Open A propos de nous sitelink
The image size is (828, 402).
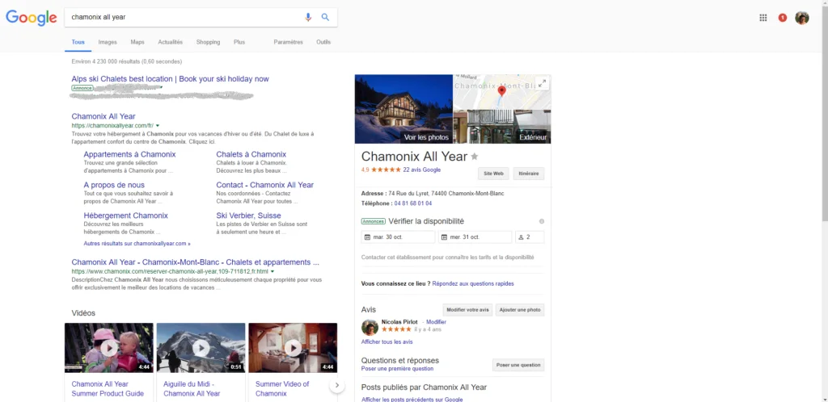[x=114, y=185]
